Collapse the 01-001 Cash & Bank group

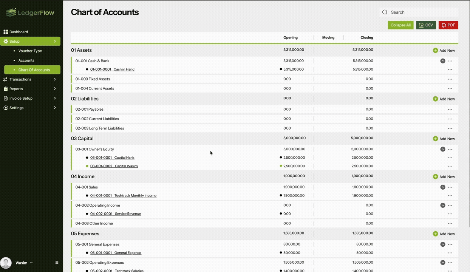pos(442,61)
